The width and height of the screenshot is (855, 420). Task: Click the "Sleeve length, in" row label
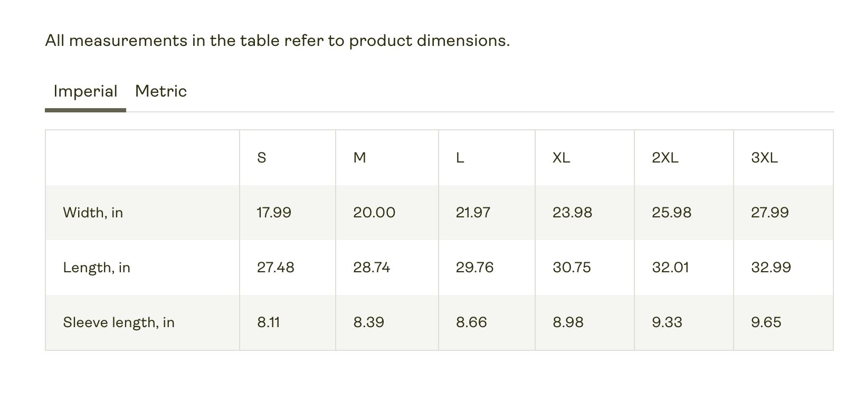(119, 322)
